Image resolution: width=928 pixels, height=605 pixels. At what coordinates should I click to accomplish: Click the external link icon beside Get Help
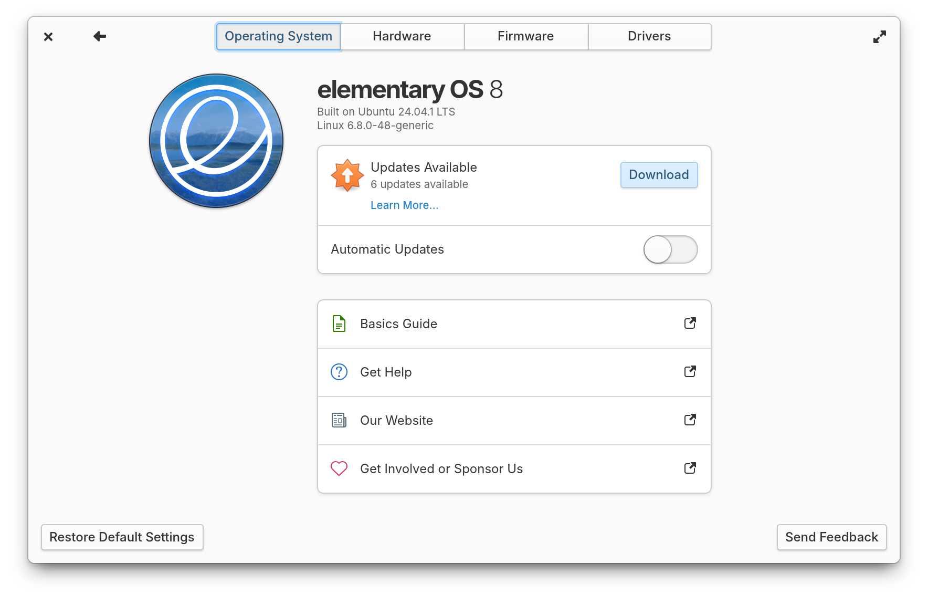[x=690, y=372]
